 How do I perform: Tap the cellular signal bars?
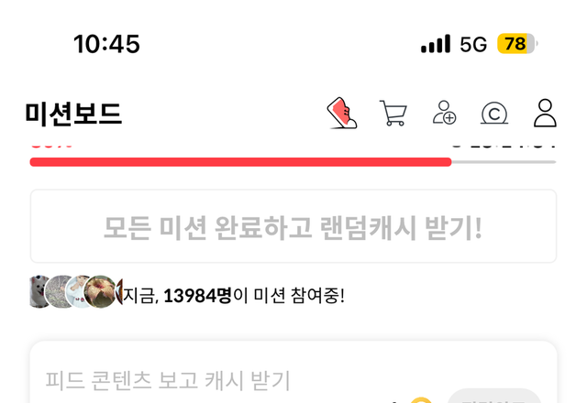(x=436, y=44)
